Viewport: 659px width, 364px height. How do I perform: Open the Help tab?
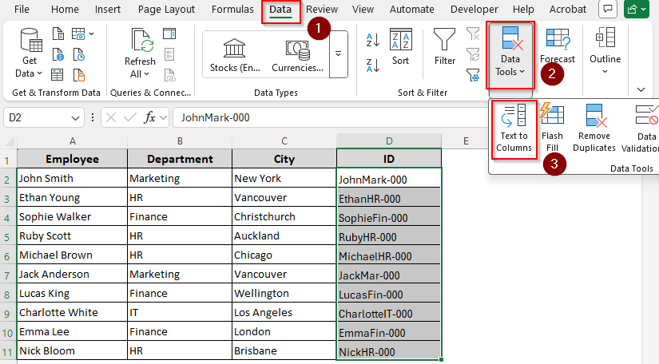click(523, 10)
